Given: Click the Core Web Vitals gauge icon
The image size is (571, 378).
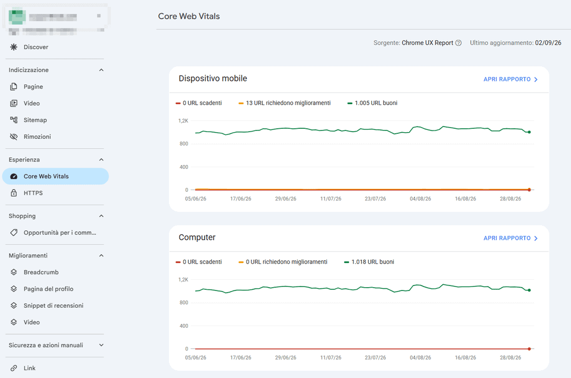Looking at the screenshot, I should (14, 176).
